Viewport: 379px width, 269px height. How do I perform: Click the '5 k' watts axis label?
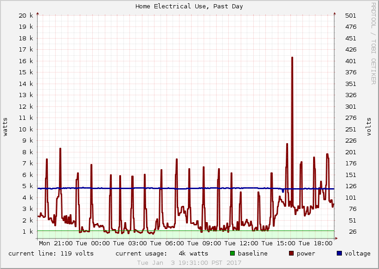coord(27,186)
